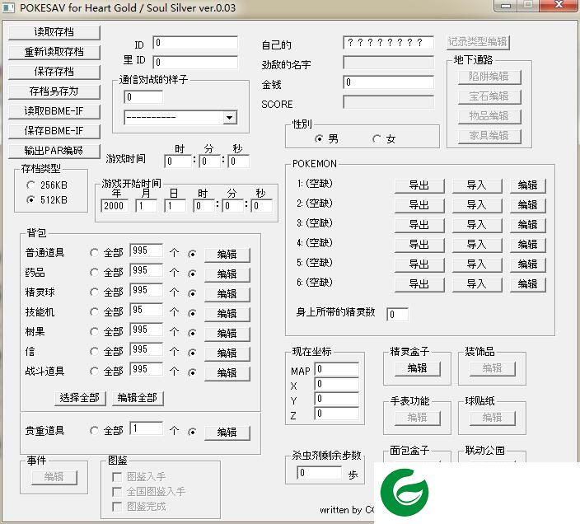The height and width of the screenshot is (524, 580).
Task: Click the 身上所带的精灵数 field
Action: point(398,315)
